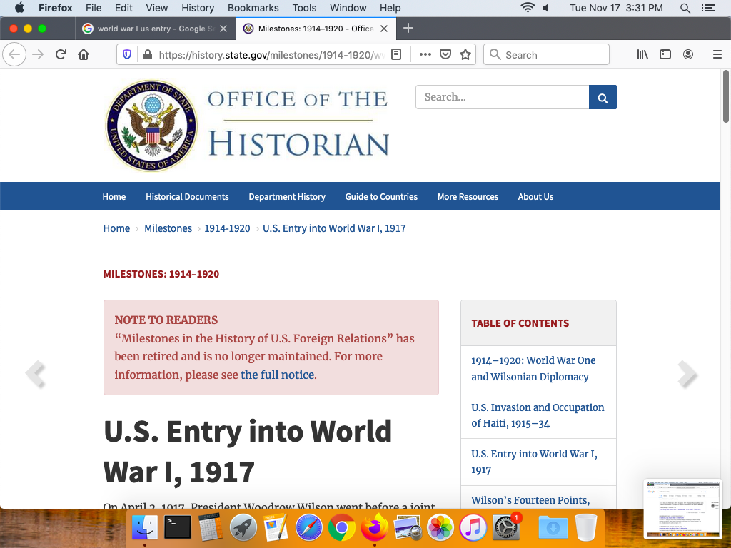Click the blue site search magnifier button

pyautogui.click(x=603, y=98)
